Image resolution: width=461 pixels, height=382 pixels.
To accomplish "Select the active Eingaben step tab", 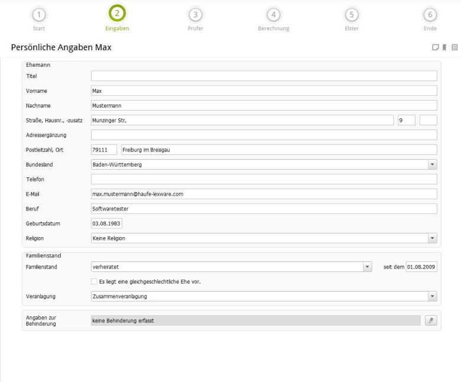I will pos(116,14).
